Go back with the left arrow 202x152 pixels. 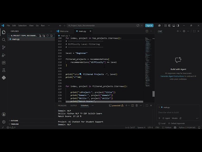pyautogui.click(x=60, y=25)
